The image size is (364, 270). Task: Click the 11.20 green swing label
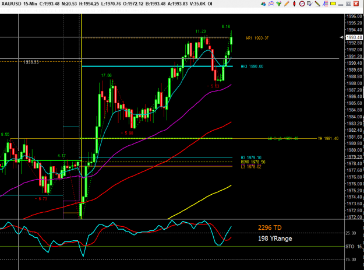pos(200,31)
